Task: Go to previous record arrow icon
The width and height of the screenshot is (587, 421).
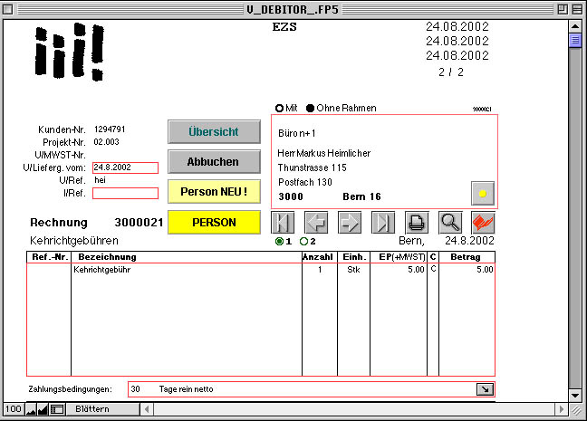Action: (x=316, y=223)
